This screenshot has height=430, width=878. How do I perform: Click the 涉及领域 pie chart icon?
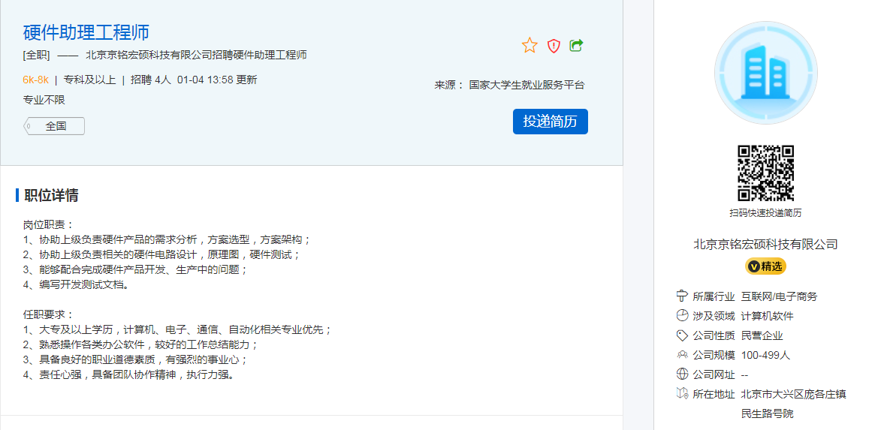(681, 316)
